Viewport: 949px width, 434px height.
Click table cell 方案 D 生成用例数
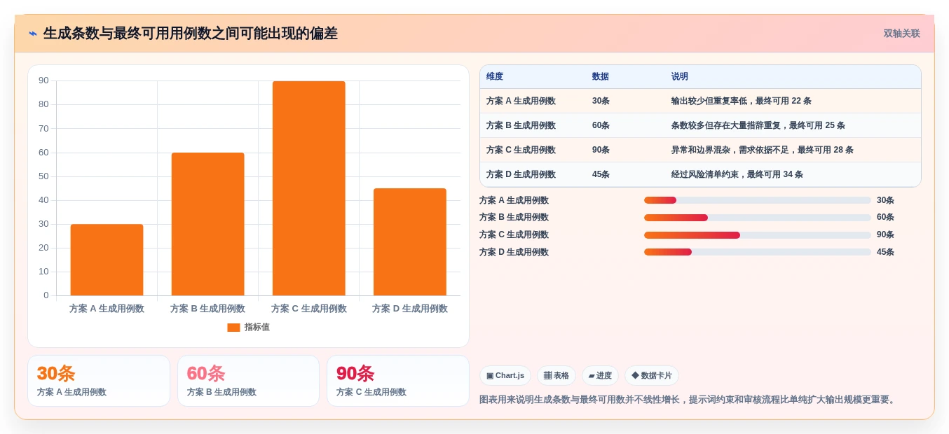[x=521, y=174]
